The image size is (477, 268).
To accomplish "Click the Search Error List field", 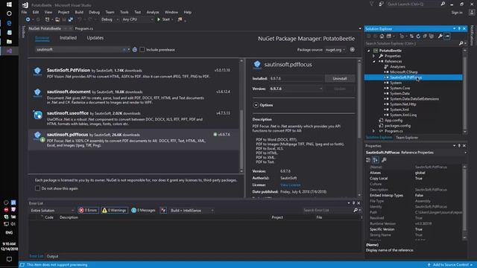I will coord(327,210).
